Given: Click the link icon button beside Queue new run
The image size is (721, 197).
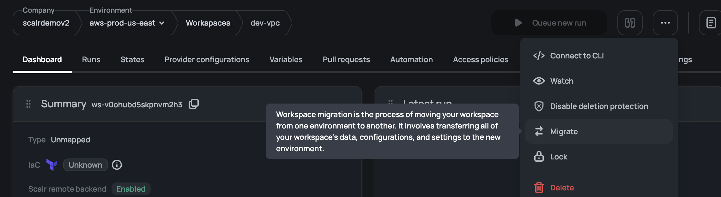Looking at the screenshot, I should [630, 23].
